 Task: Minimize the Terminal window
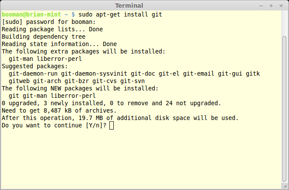261,6
